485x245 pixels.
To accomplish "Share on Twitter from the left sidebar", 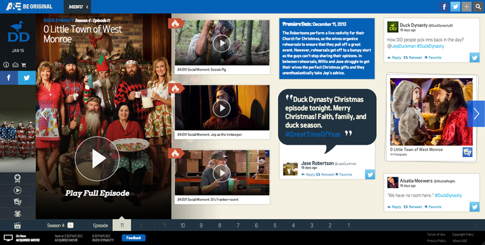I will [x=27, y=78].
